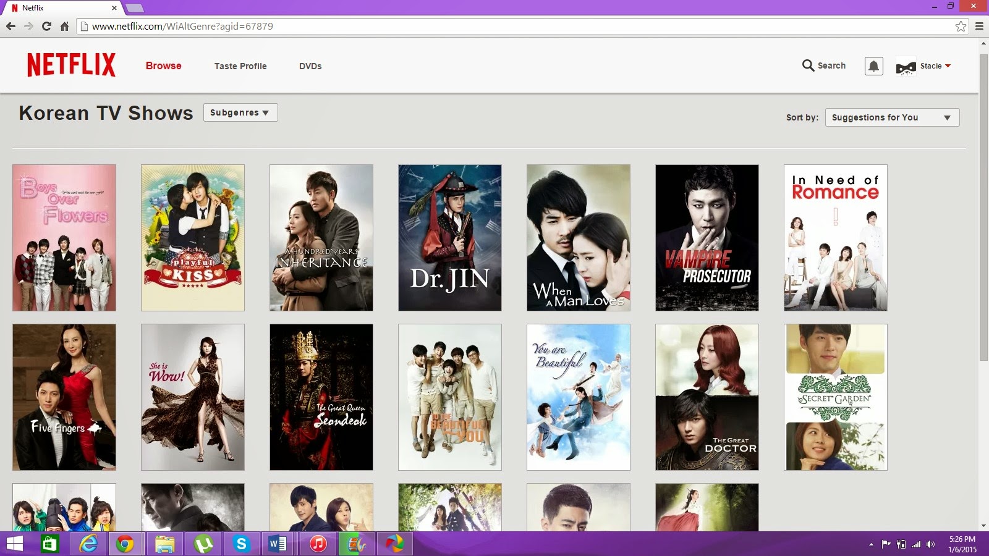989x556 pixels.
Task: Close the Netflix browser tab
Action: click(x=114, y=8)
